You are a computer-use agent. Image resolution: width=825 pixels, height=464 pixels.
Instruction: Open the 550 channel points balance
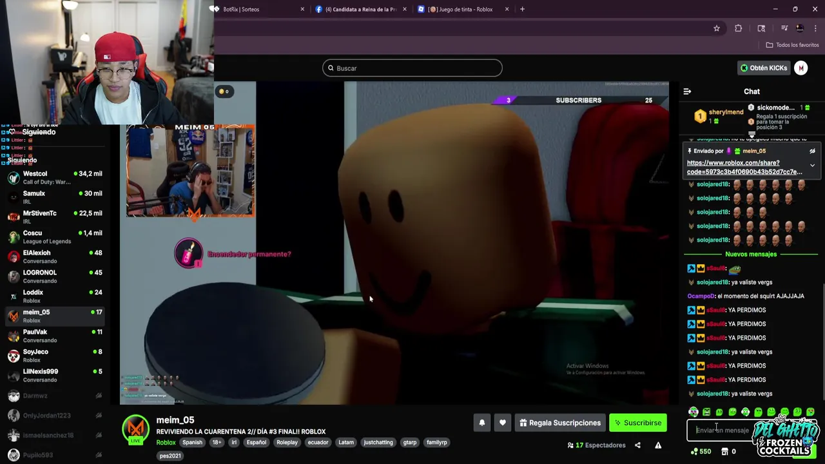(701, 452)
